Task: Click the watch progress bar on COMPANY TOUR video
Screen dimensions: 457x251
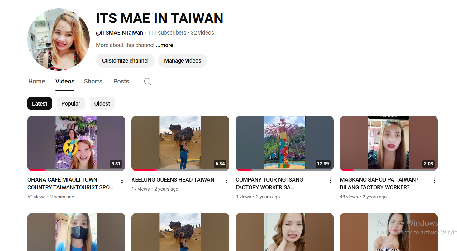Action: [x=284, y=170]
